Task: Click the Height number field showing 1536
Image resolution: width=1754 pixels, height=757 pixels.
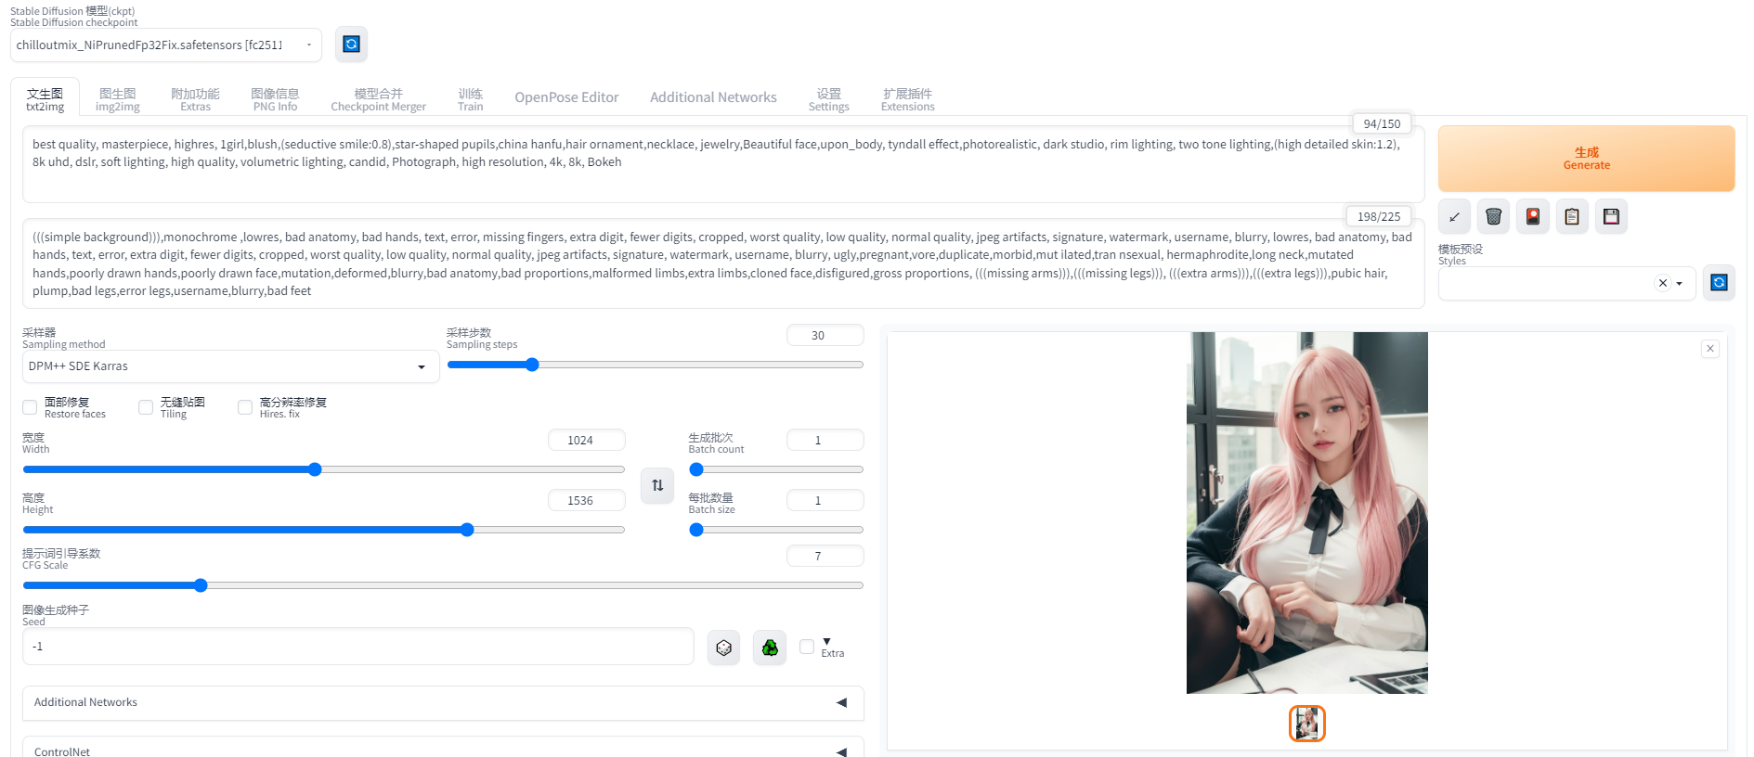Action: click(x=586, y=501)
